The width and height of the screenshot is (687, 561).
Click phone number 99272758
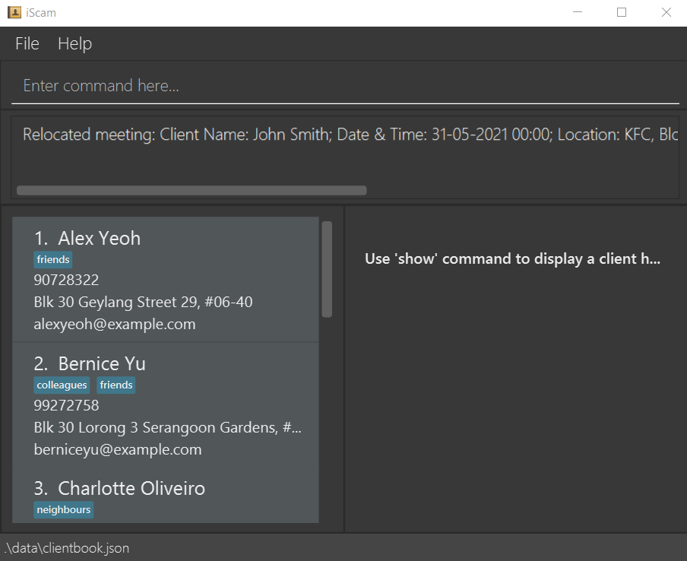coord(67,405)
